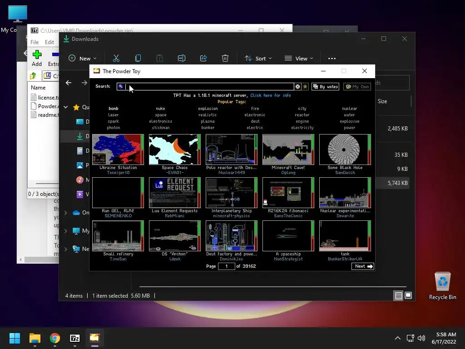Go to Next page of saves
The width and height of the screenshot is (465, 349).
coord(363,266)
